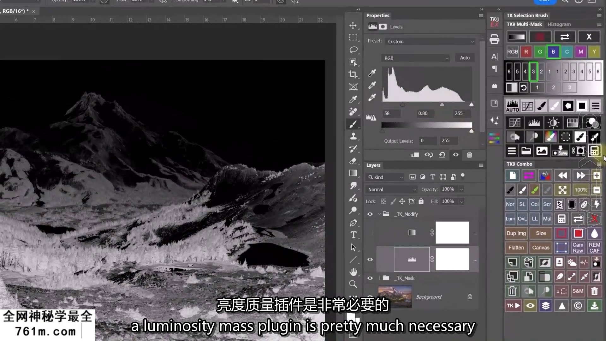Open the layer Opacity dropdown arrow
The width and height of the screenshot is (606, 341).
(x=461, y=189)
